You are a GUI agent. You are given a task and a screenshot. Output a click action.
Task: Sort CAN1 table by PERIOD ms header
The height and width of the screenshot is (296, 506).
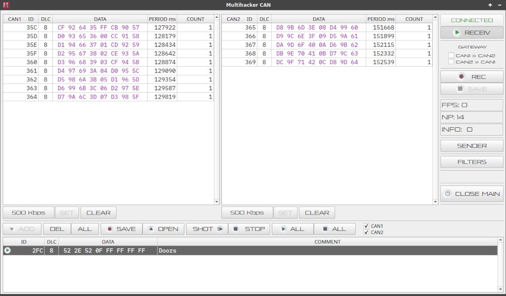162,19
